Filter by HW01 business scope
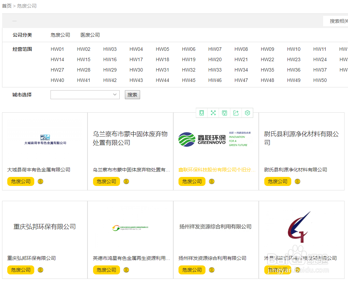The width and height of the screenshot is (348, 282). [x=57, y=49]
